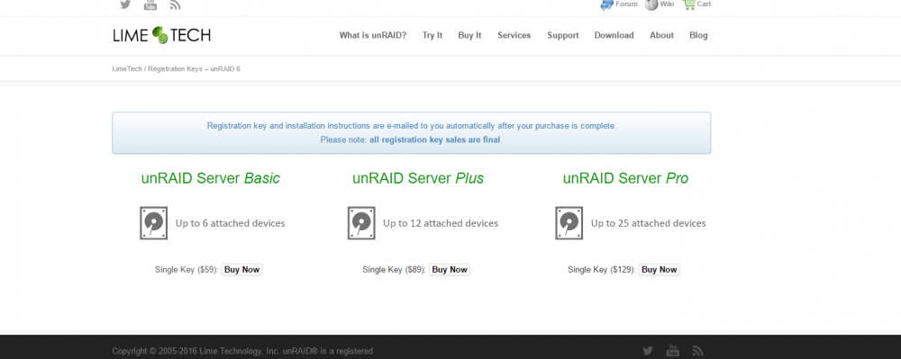Click the Forum speech bubble icon
The image size is (901, 359).
pyautogui.click(x=606, y=4)
